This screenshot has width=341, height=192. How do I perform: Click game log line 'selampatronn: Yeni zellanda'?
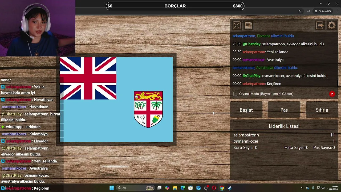coord(260,52)
